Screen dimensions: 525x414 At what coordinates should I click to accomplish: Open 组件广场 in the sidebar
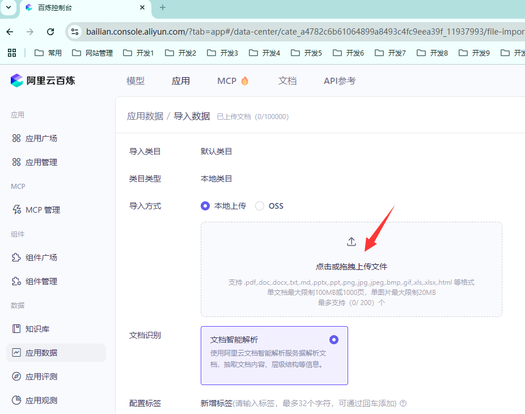coord(35,257)
